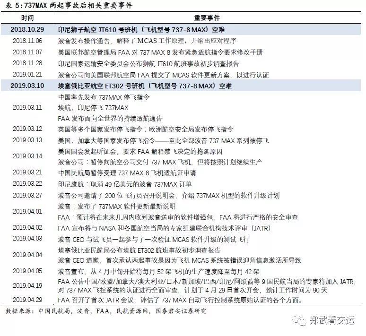
Task: Select the date 2018.10.29
Action: [x=27, y=29]
